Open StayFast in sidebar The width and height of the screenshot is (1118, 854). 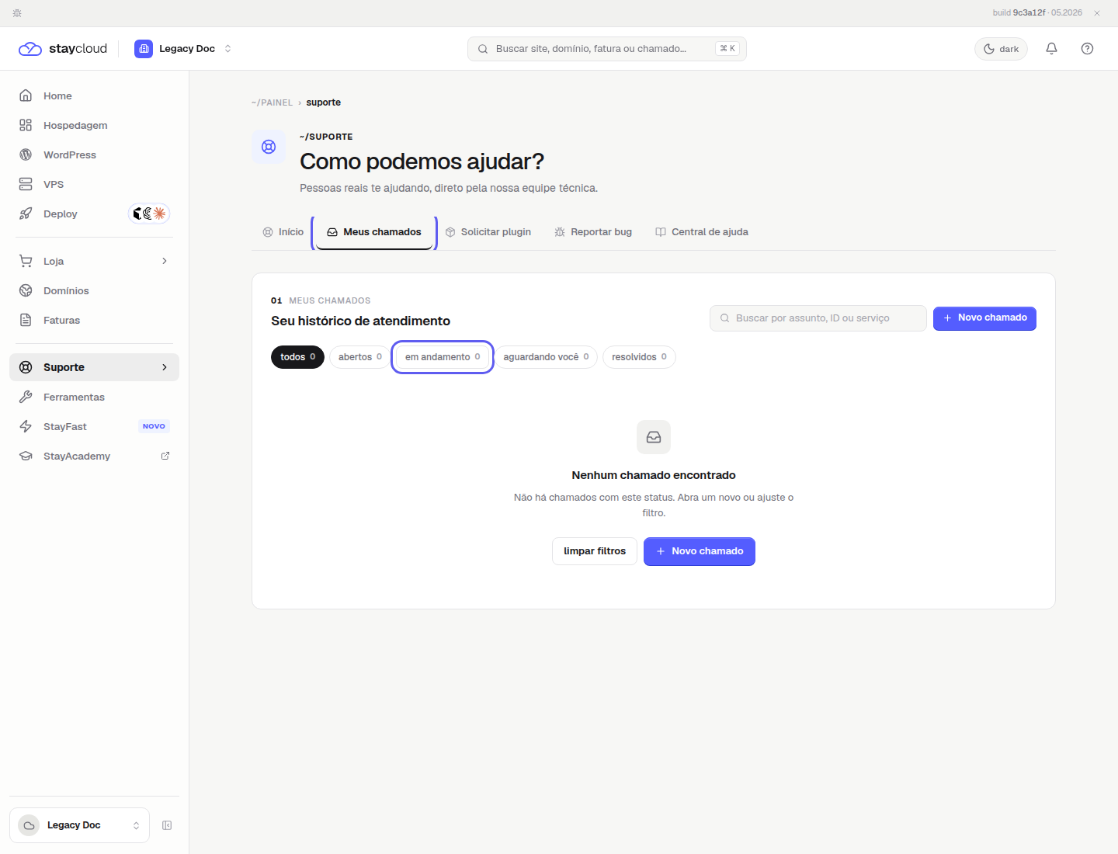coord(94,426)
